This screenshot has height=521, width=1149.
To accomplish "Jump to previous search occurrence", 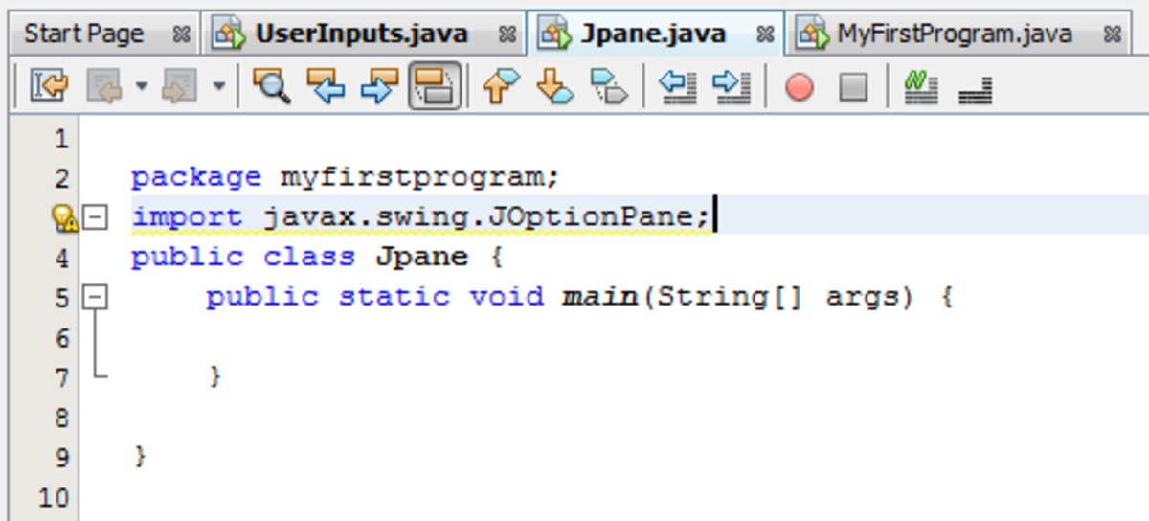I will tap(326, 87).
